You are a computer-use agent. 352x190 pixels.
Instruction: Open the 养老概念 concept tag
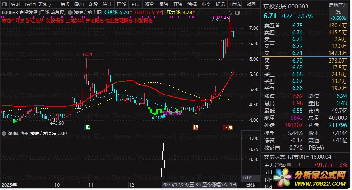(x=95, y=21)
